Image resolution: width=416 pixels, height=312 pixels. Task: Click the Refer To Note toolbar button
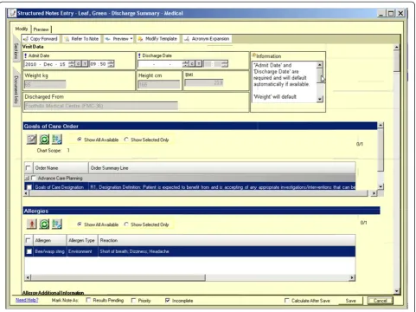[x=81, y=39]
